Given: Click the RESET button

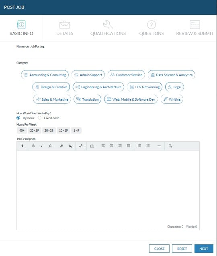Looking at the screenshot, I should coord(182,249).
